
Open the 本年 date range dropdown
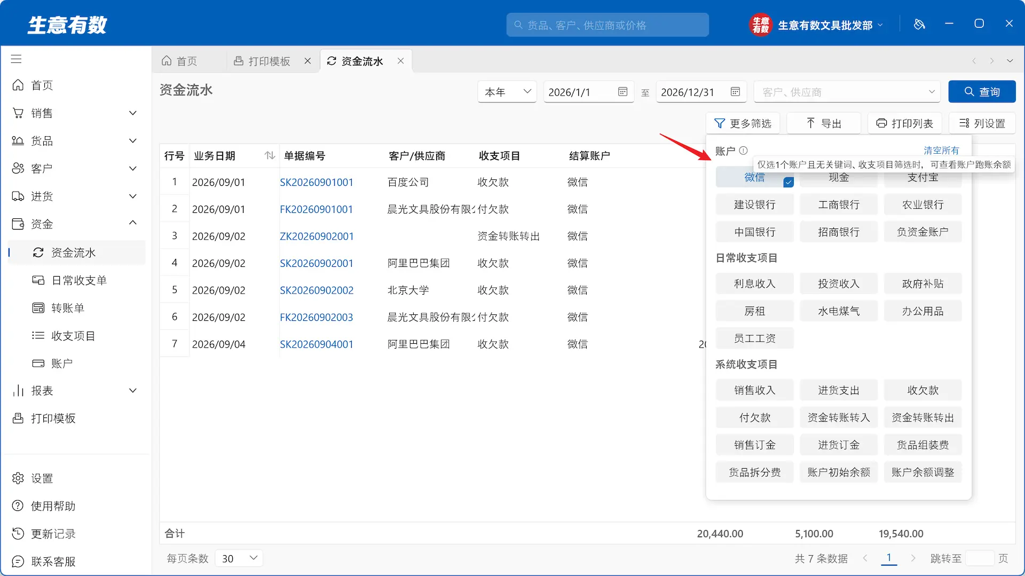point(507,92)
